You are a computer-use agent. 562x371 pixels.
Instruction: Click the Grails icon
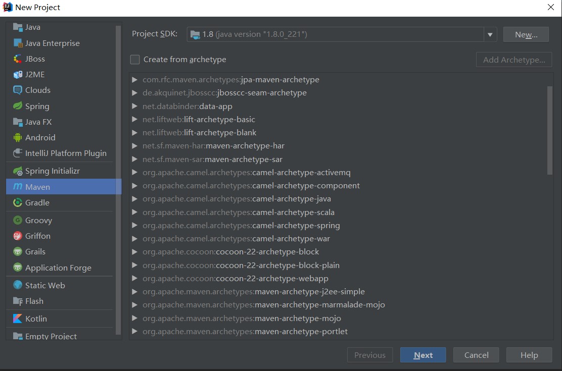(x=18, y=252)
